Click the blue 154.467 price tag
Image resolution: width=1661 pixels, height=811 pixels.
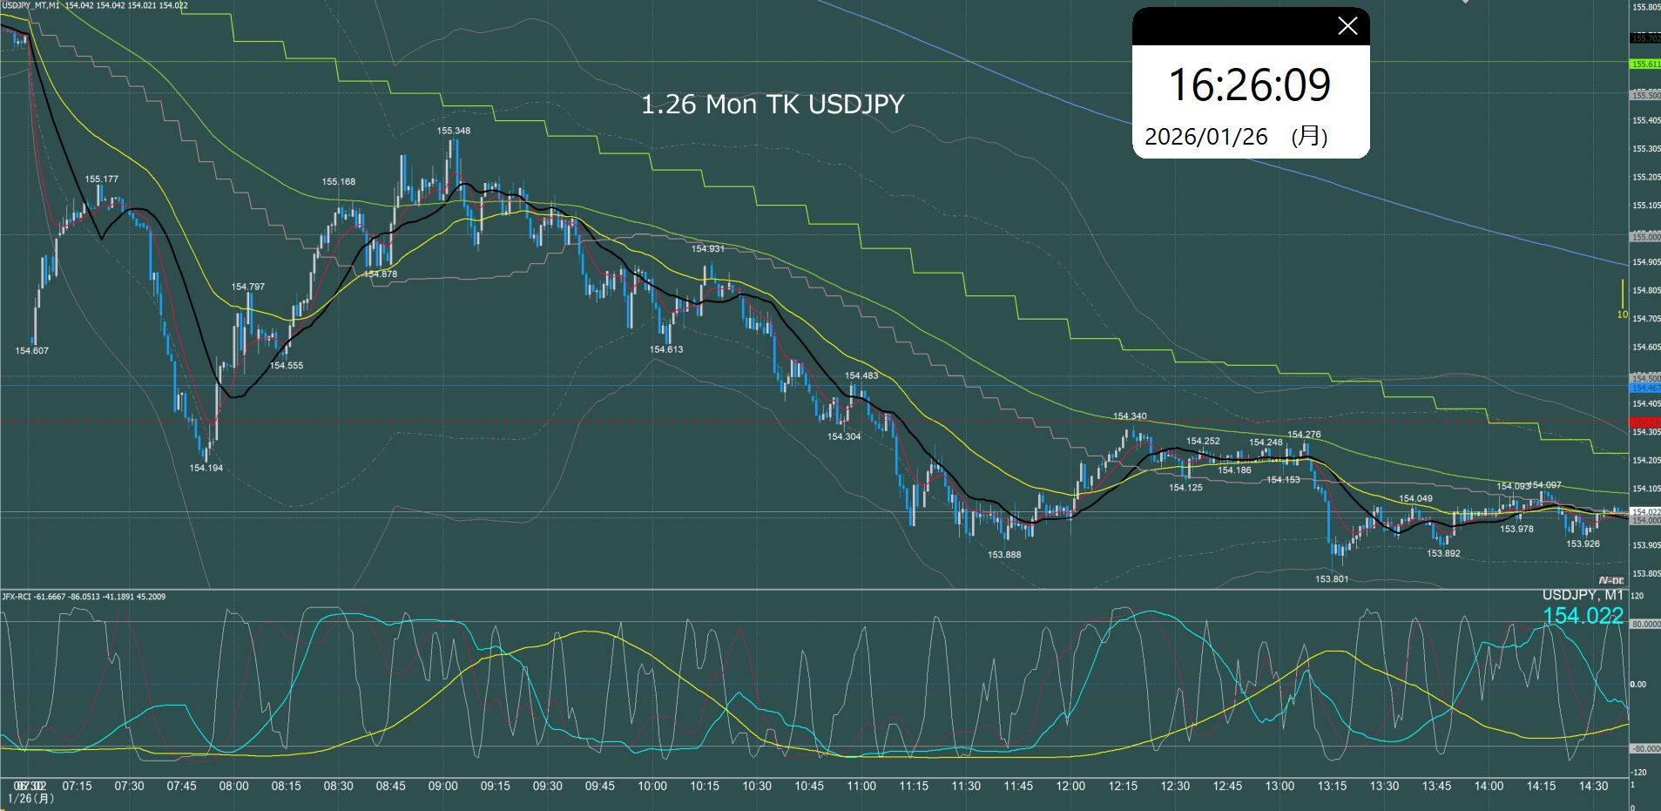click(1644, 388)
